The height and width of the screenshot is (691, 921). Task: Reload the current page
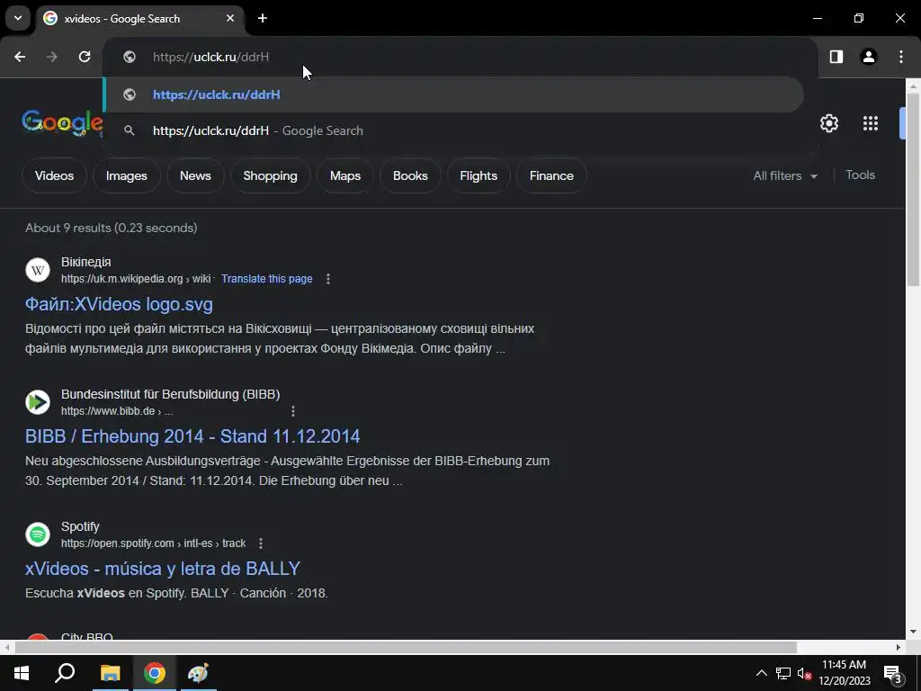pos(85,57)
